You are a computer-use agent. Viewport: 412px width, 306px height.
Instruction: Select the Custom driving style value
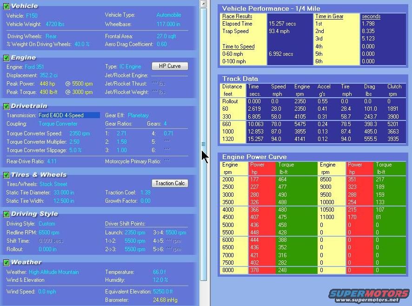[x=47, y=224]
